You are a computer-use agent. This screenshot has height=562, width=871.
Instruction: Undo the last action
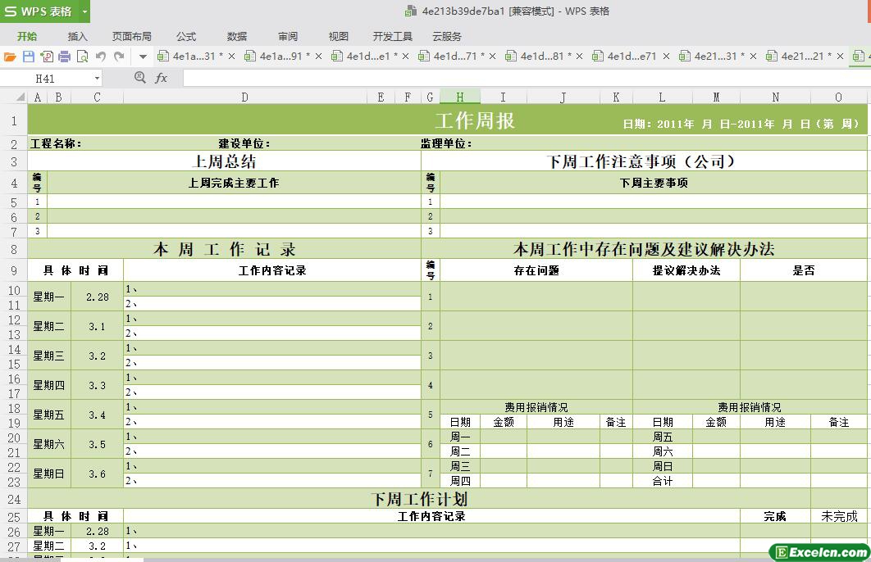pos(101,57)
